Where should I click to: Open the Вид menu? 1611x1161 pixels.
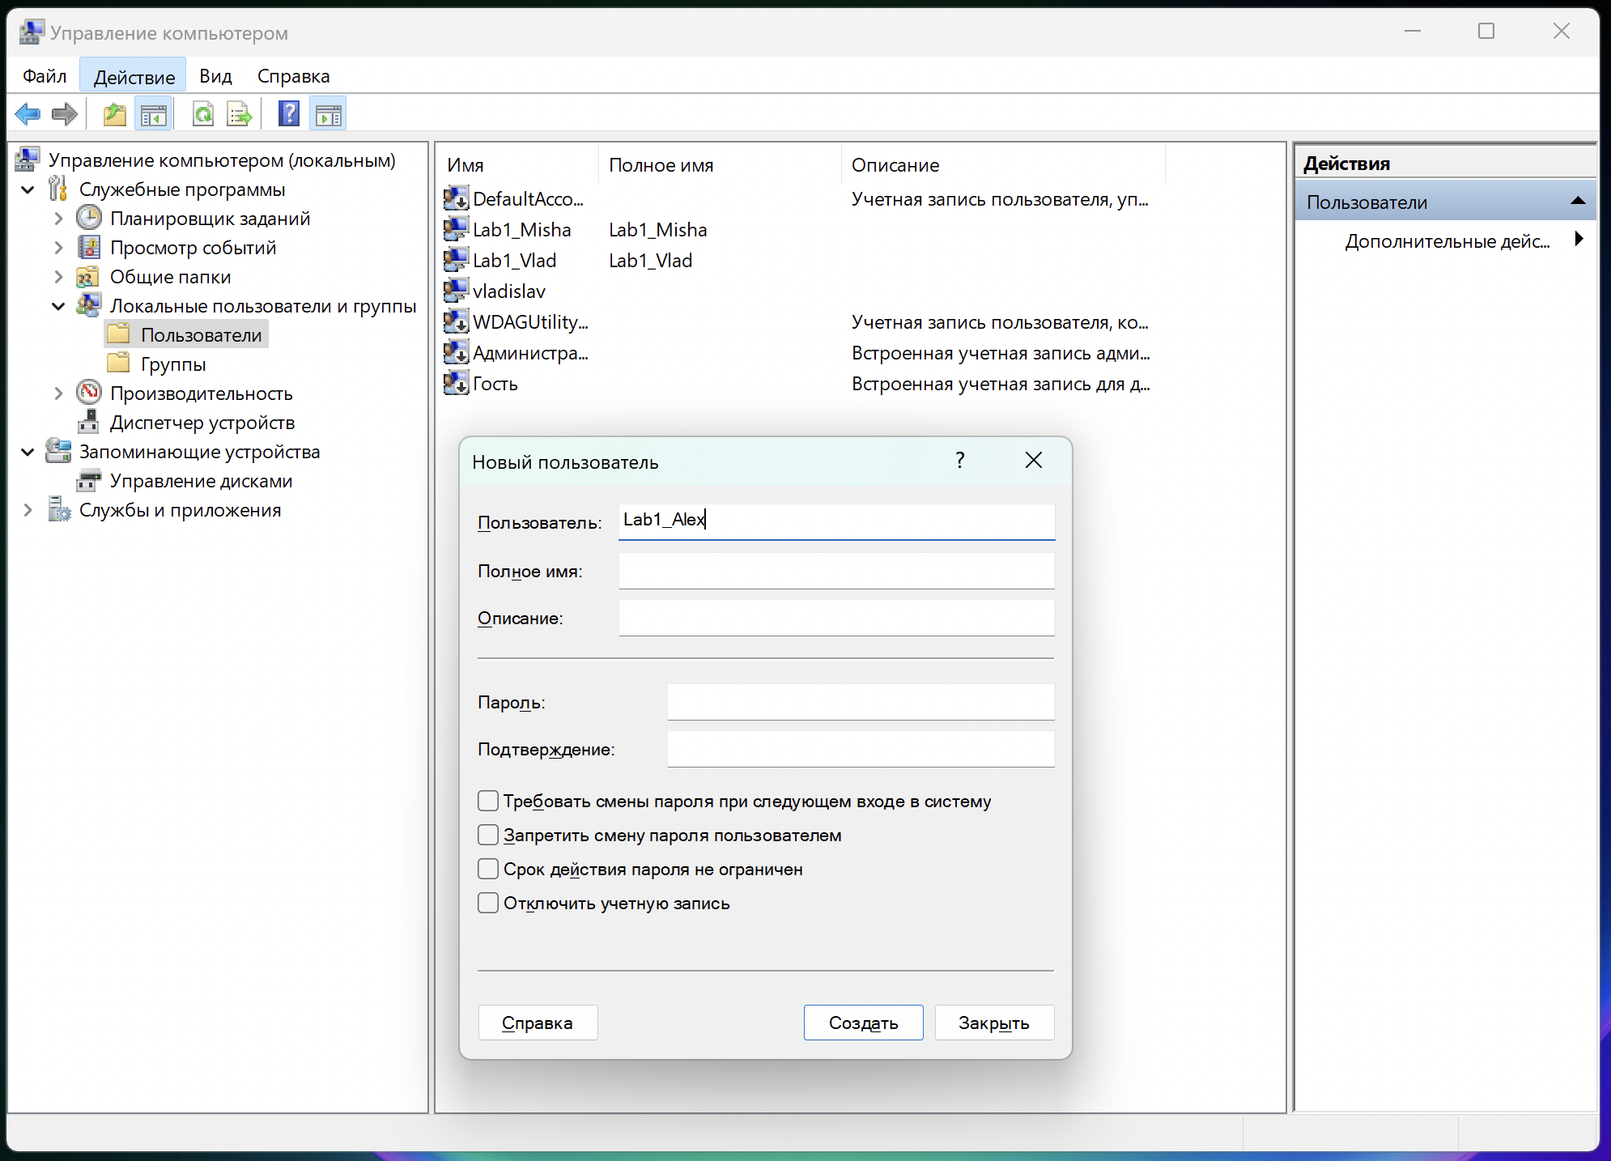click(x=215, y=76)
